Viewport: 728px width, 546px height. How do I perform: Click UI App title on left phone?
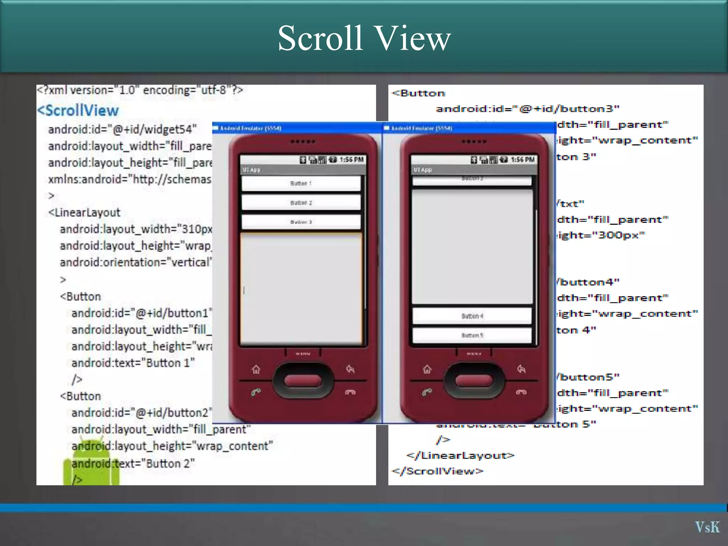[252, 170]
